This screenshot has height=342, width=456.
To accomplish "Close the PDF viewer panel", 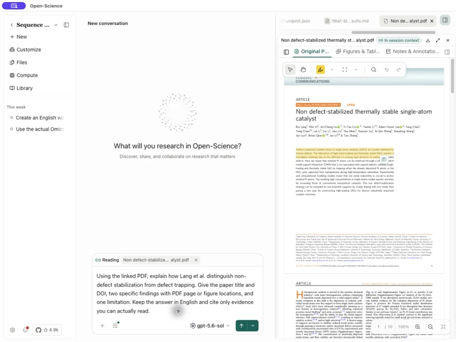I will click(x=448, y=41).
